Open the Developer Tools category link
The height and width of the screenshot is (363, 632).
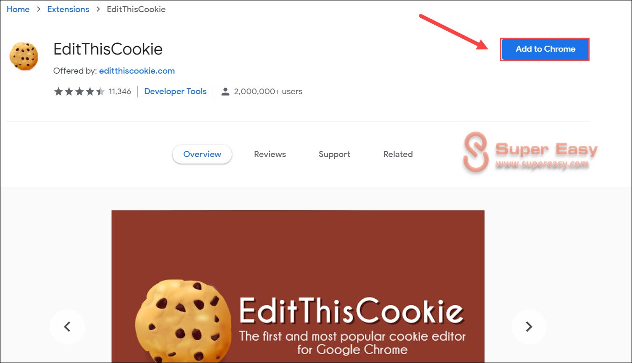[x=175, y=91]
